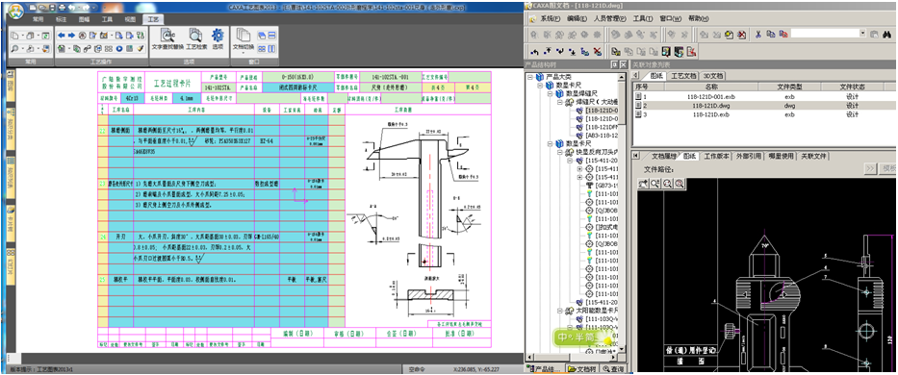
Task: Open the 外部引用 tab
Action: [749, 156]
